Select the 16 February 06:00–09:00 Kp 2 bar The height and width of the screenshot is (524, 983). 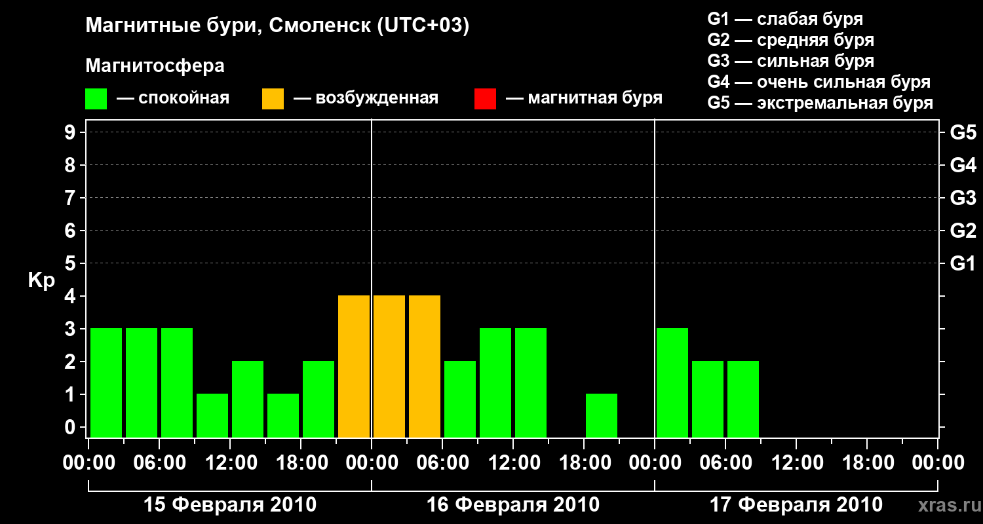coord(460,399)
